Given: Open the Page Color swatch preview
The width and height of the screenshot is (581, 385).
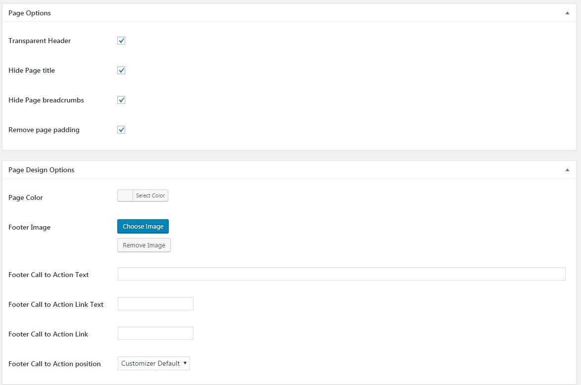Looking at the screenshot, I should click(x=125, y=195).
